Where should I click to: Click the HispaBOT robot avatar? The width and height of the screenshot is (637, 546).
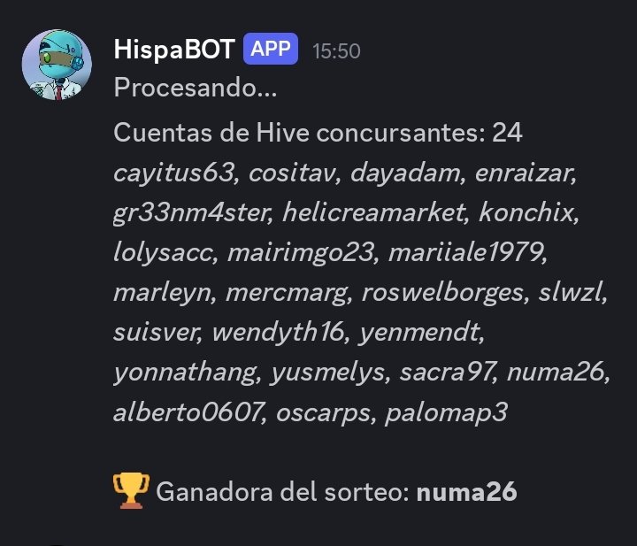(57, 65)
